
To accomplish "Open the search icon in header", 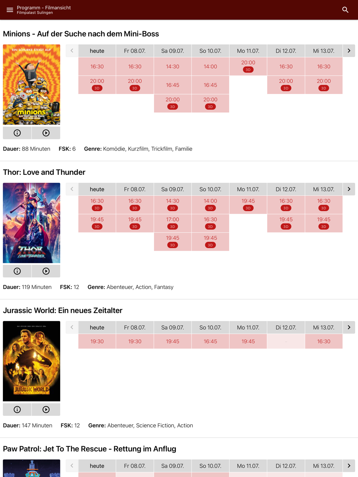I will pos(345,10).
